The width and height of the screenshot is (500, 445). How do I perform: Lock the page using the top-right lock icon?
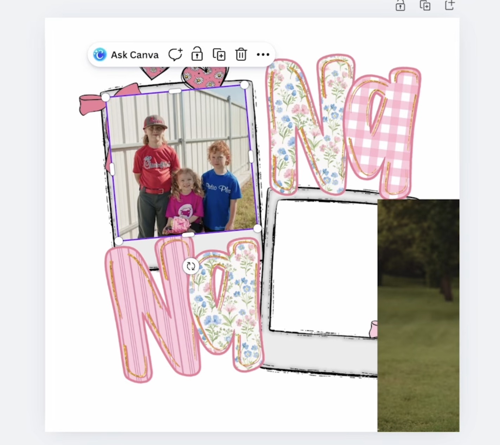pyautogui.click(x=400, y=6)
